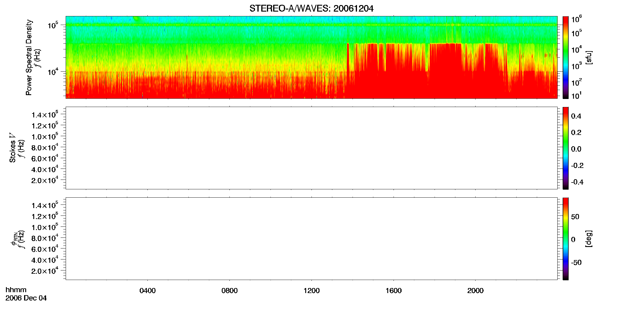Click the 1200 time tick label
This screenshot has height=321, width=623.
tap(311, 291)
